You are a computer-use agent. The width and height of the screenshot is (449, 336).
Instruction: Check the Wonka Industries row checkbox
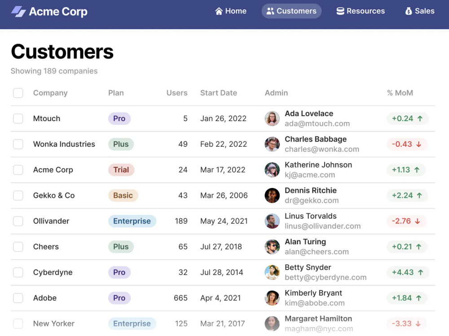click(x=18, y=144)
